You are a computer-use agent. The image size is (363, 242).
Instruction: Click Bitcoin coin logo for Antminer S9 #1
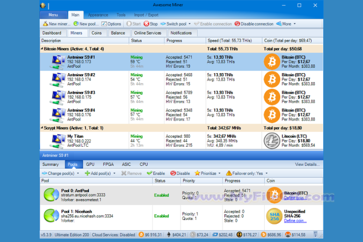click(272, 62)
